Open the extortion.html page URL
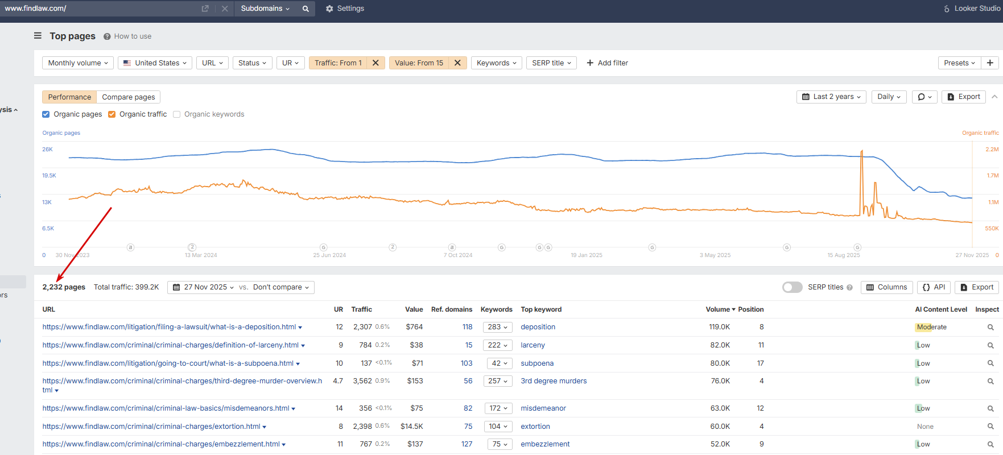Screen dimensions: 1003x455 151,427
